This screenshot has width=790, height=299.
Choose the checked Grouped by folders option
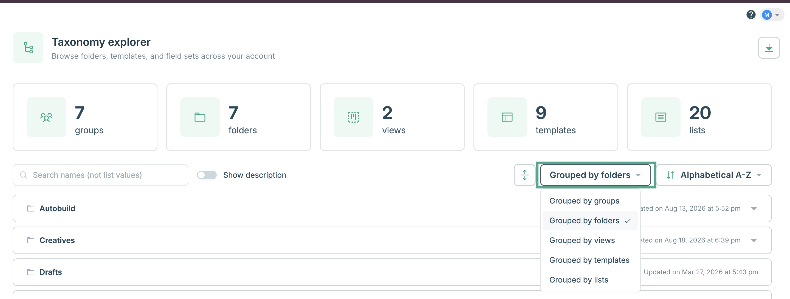pos(590,221)
